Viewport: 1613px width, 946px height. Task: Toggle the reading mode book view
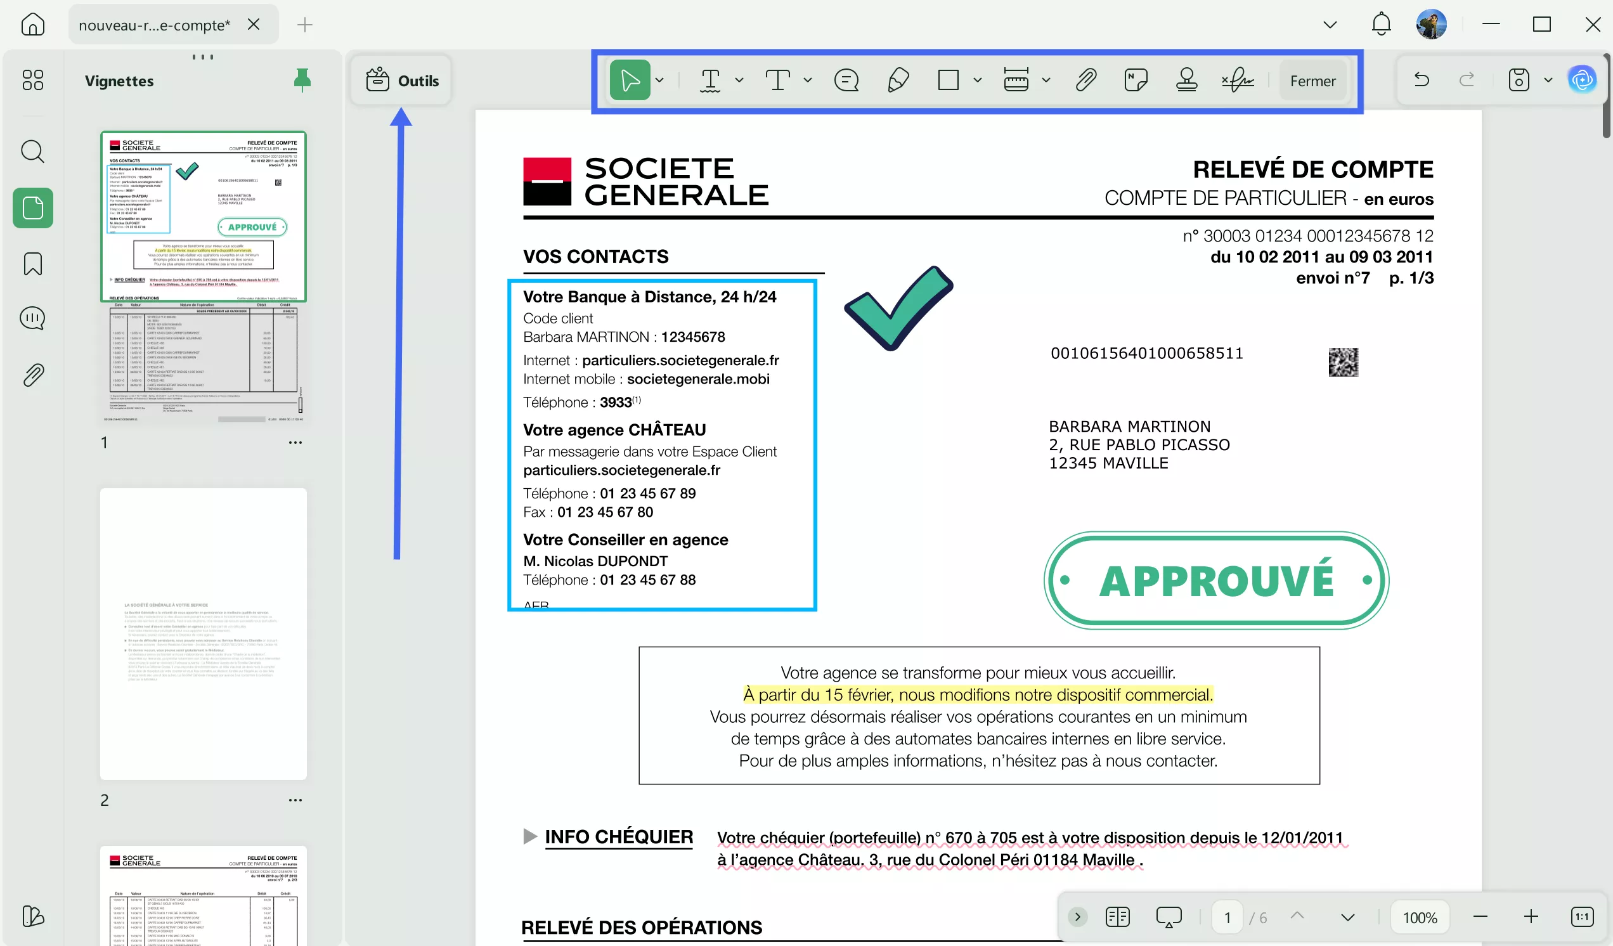(1118, 917)
